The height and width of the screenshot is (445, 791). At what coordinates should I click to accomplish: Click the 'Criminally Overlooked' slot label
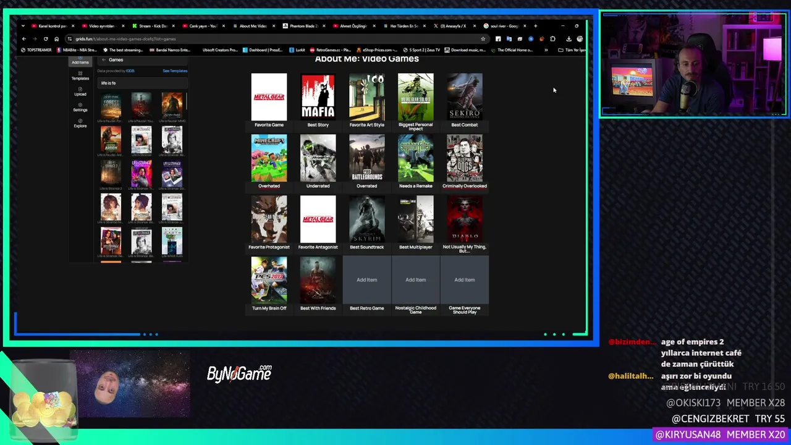click(465, 186)
